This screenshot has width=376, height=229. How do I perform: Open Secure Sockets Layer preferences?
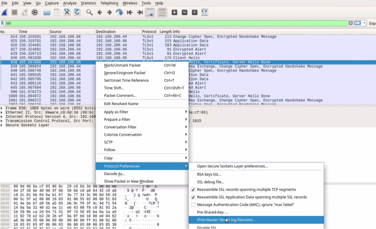[256, 166]
